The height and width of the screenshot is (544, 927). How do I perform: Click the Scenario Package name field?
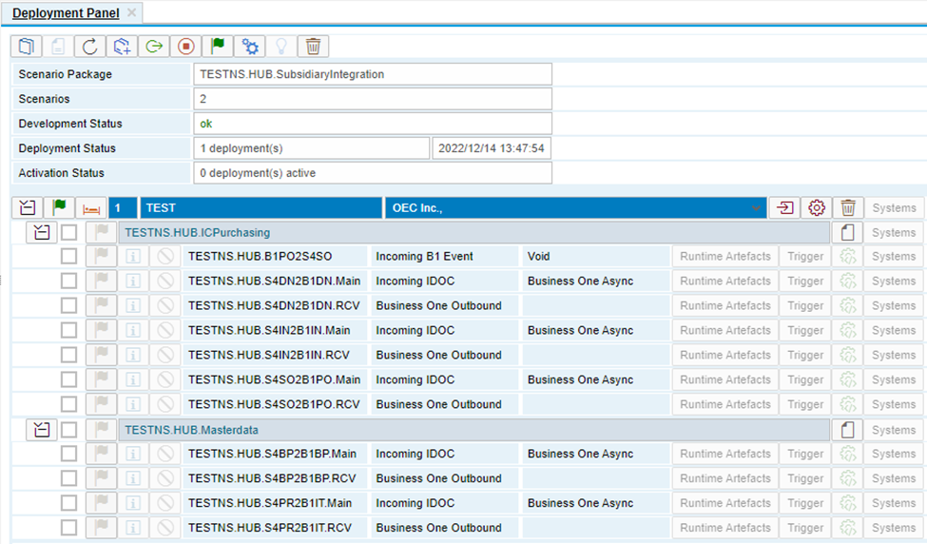click(373, 74)
